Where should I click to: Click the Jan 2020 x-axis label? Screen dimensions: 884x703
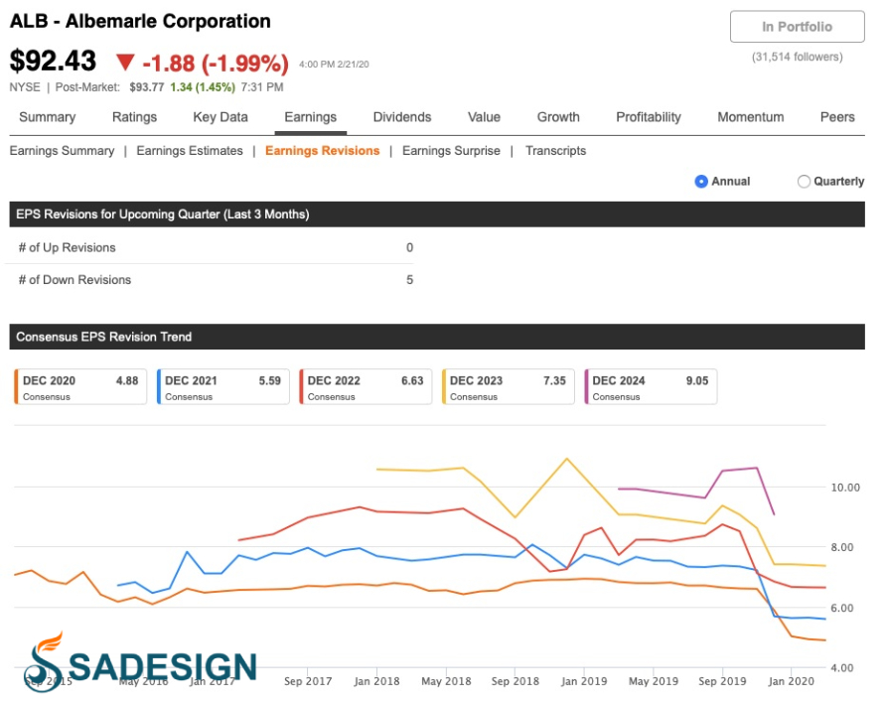tap(792, 681)
